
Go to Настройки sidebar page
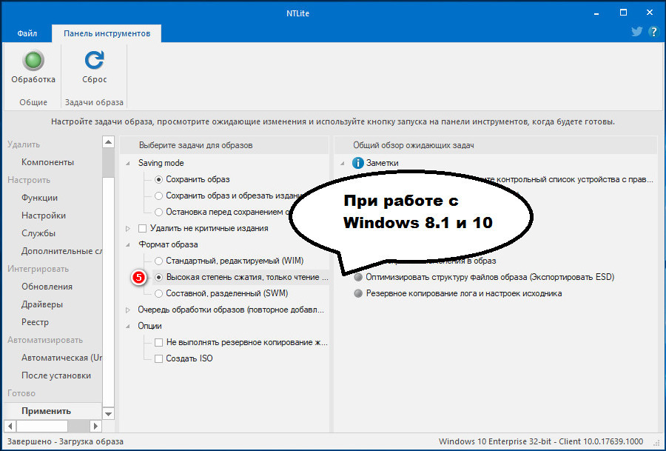pos(44,216)
